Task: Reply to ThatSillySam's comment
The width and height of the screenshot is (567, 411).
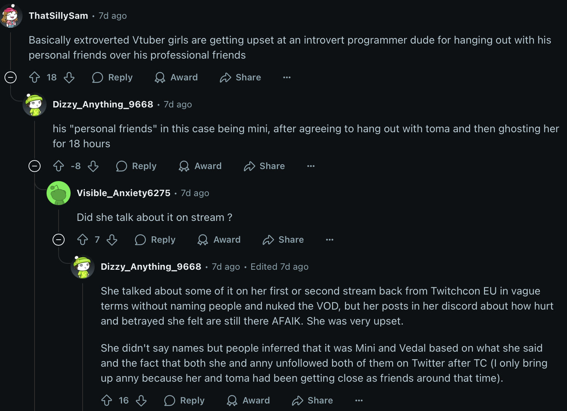Action: click(113, 77)
